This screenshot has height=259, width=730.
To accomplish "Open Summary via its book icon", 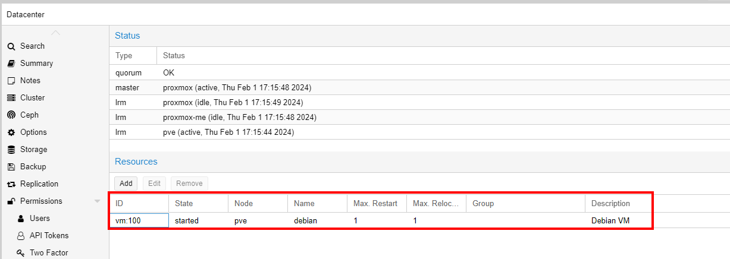I will click(11, 64).
